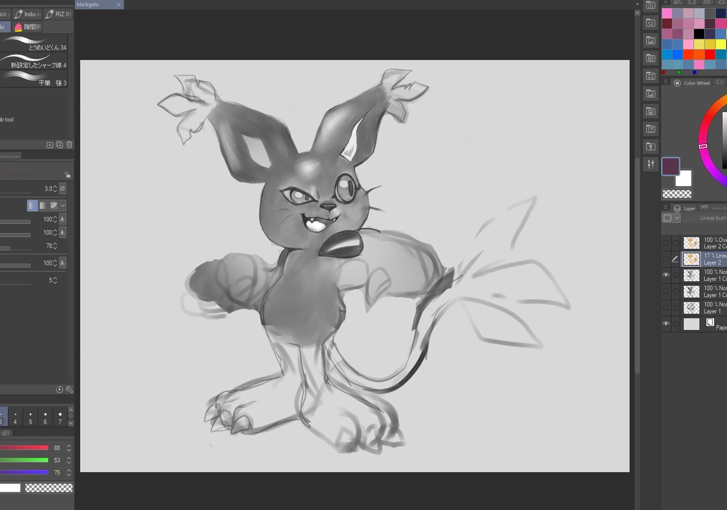Open the Layer tab

(x=685, y=208)
